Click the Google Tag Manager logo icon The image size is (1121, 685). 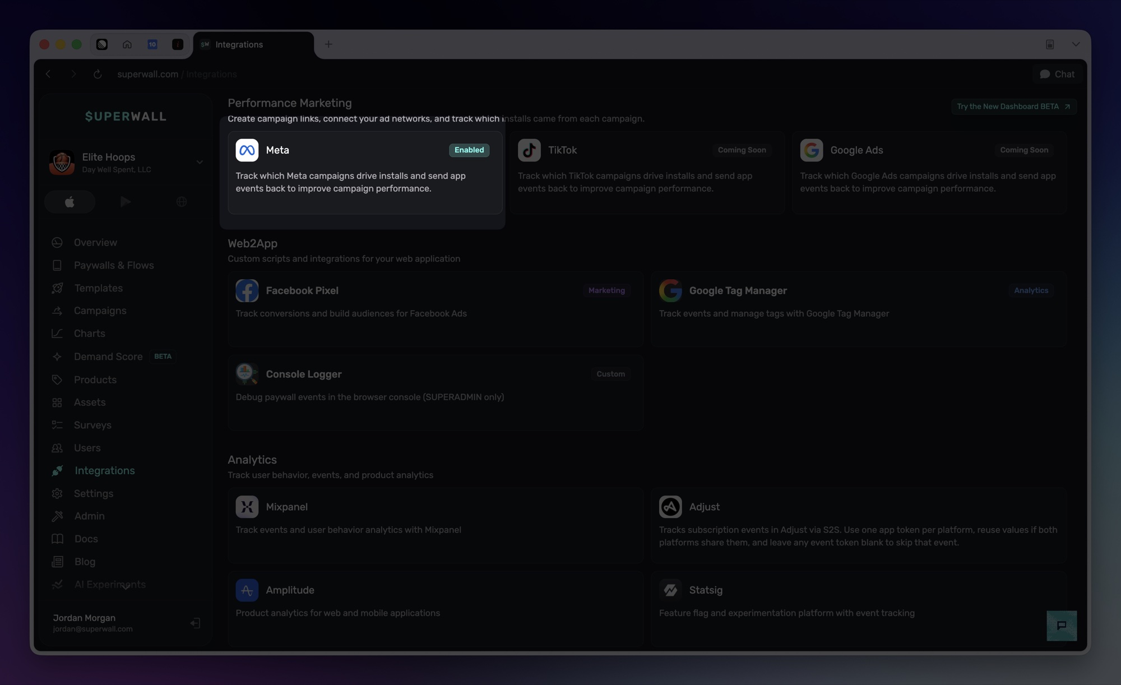pos(670,290)
